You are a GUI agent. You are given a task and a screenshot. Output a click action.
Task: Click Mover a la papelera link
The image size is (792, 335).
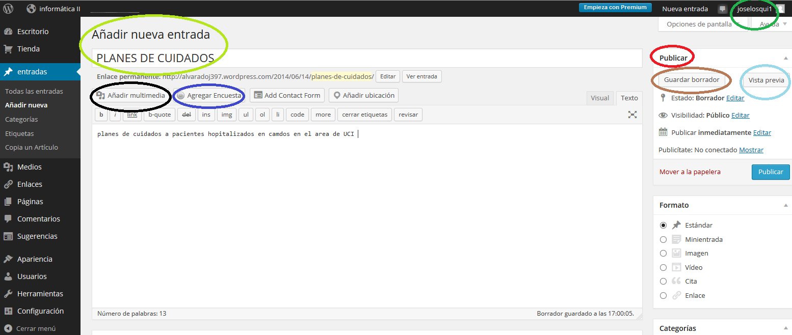690,172
